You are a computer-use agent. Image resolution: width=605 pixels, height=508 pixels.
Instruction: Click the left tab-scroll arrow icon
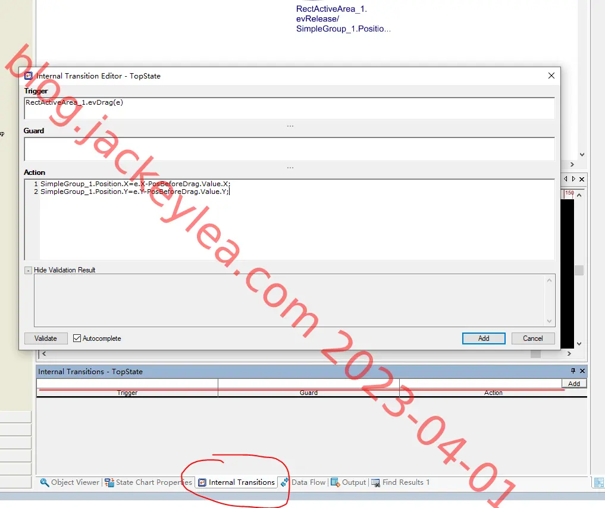point(565,179)
